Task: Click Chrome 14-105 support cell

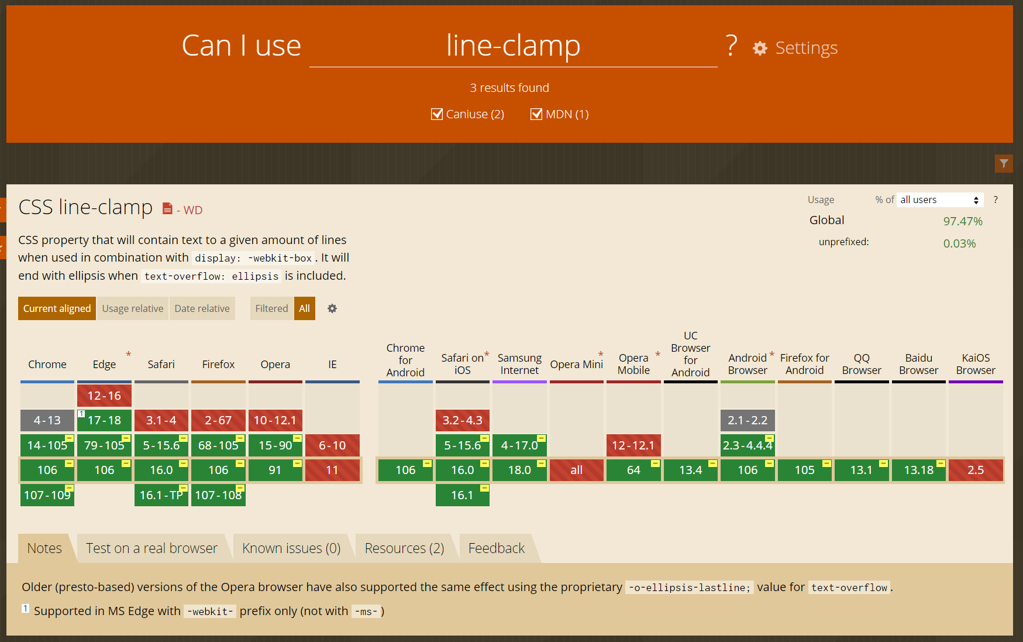Action: click(x=47, y=445)
